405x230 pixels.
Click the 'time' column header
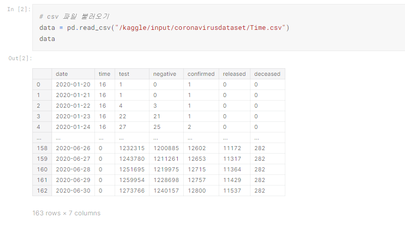coord(105,74)
